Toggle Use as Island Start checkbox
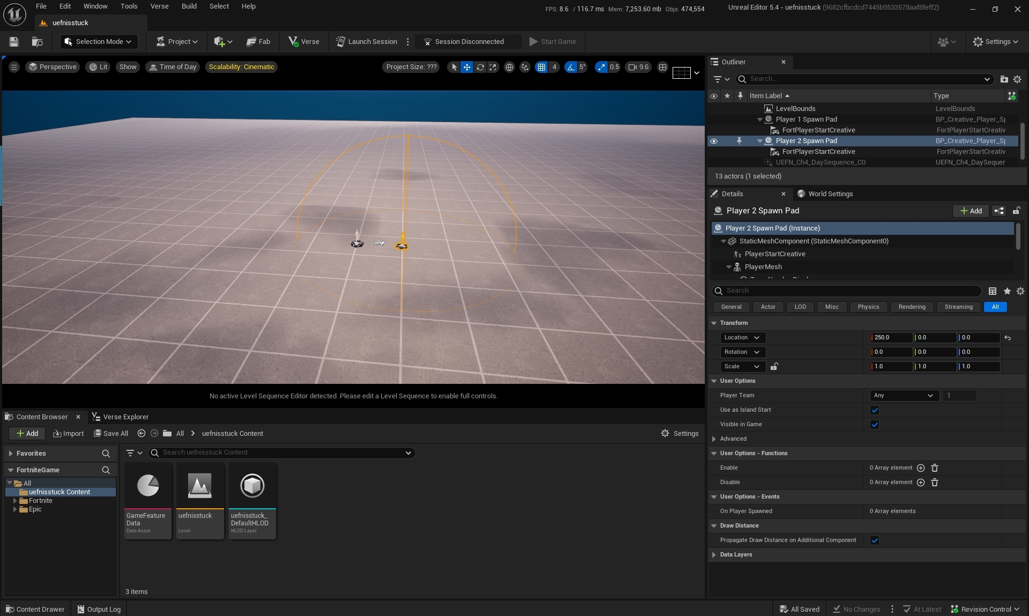The image size is (1029, 616). [x=875, y=410]
